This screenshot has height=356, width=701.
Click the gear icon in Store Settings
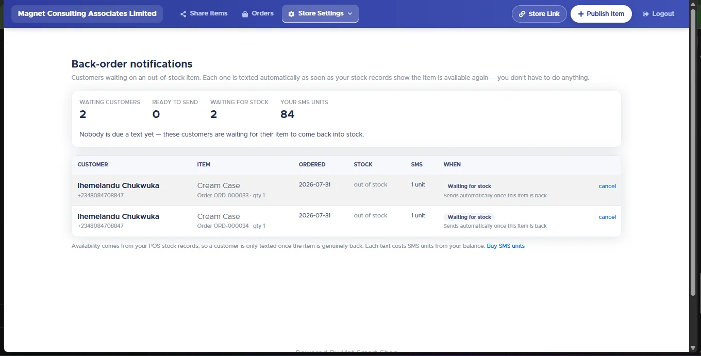point(291,14)
